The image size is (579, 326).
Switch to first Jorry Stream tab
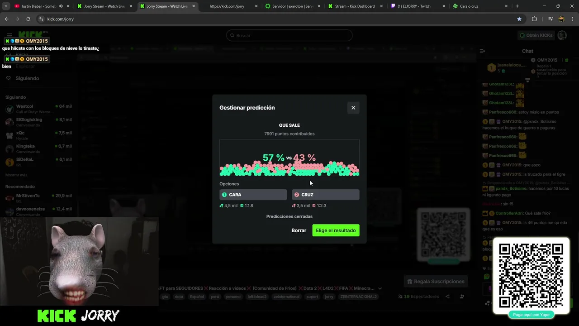(104, 6)
